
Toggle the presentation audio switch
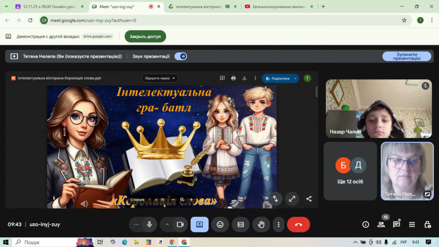(181, 56)
